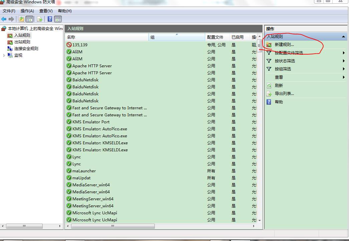Click the rules list horizontal scrollbar
The height and width of the screenshot is (241, 349).
click(113, 226)
